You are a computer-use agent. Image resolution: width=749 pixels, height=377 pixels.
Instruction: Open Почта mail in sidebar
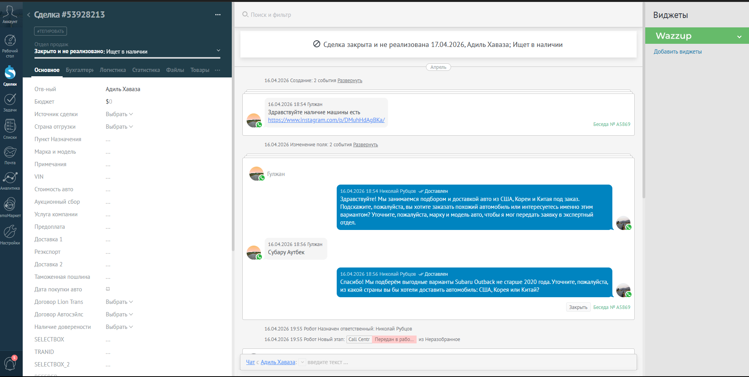click(x=10, y=155)
